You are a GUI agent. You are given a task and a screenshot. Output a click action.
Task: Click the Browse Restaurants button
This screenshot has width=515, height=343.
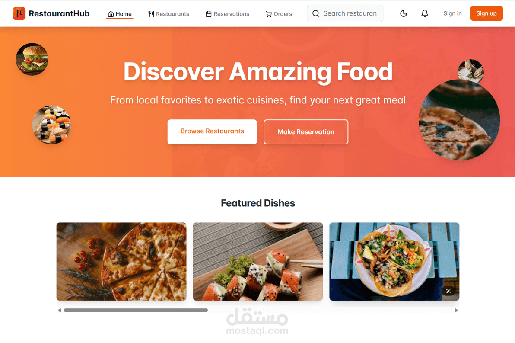(212, 131)
